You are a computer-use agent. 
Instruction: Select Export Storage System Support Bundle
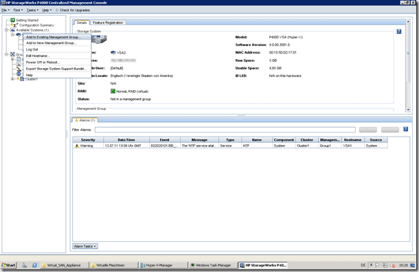(x=57, y=69)
